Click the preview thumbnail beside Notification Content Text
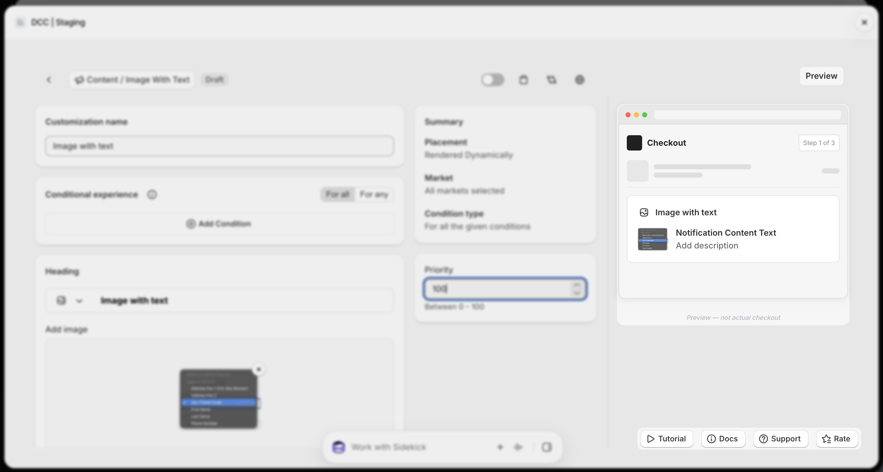This screenshot has width=883, height=472. [x=653, y=239]
